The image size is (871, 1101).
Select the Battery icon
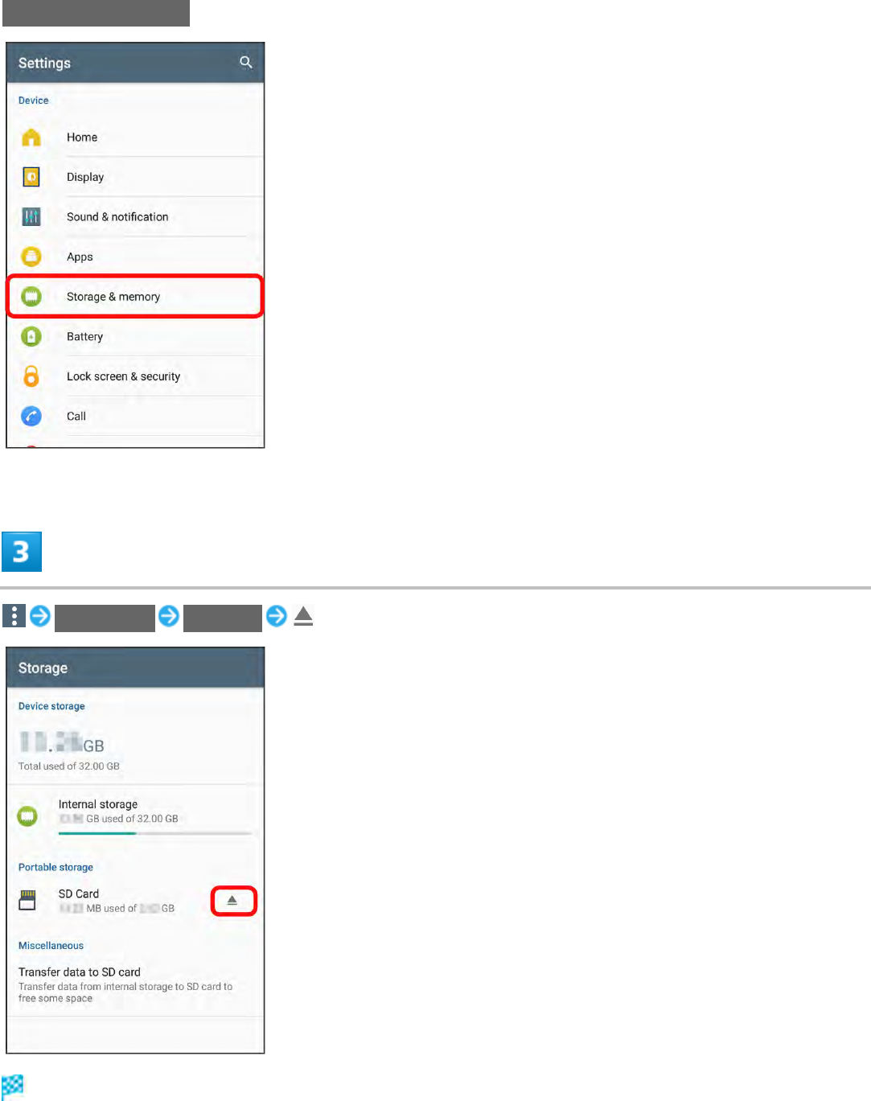[31, 336]
